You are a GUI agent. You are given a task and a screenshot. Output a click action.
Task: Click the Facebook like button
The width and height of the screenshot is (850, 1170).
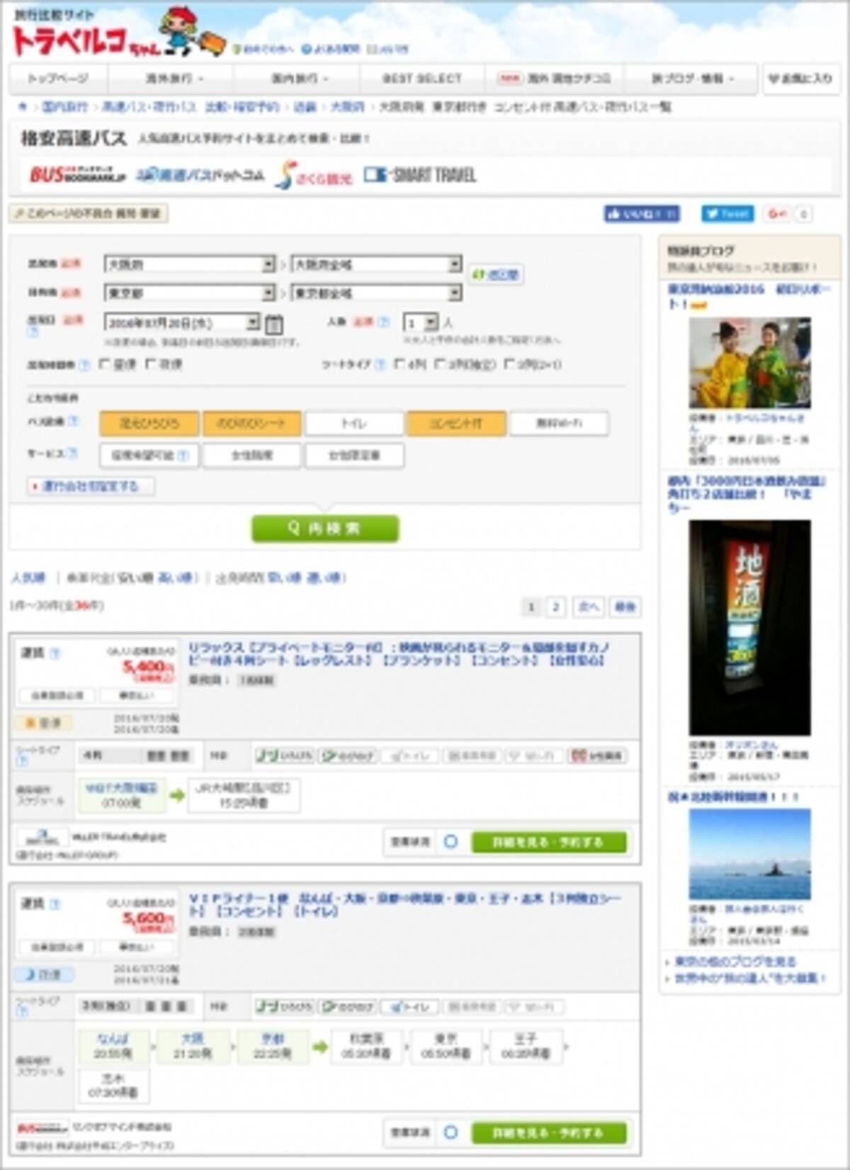[642, 213]
